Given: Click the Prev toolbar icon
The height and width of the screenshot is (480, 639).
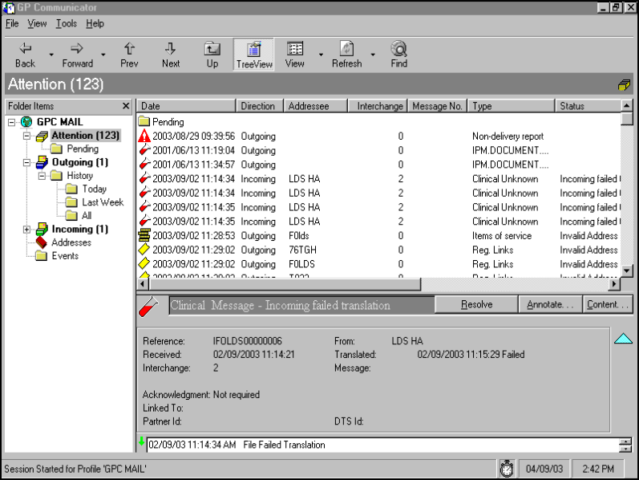Looking at the screenshot, I should pos(129,49).
